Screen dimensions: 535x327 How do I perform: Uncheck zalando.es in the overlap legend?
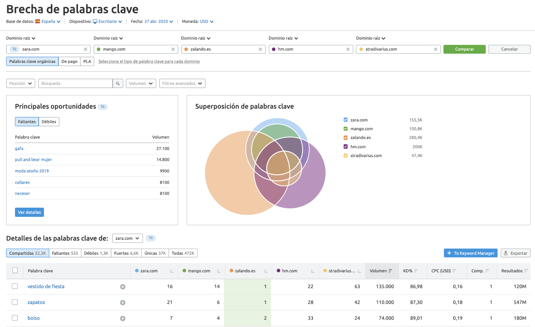click(x=346, y=138)
